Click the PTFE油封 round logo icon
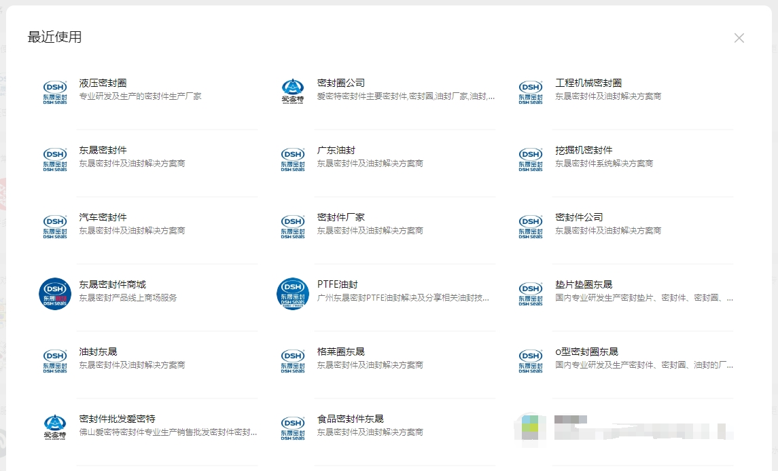The height and width of the screenshot is (471, 778). point(292,293)
